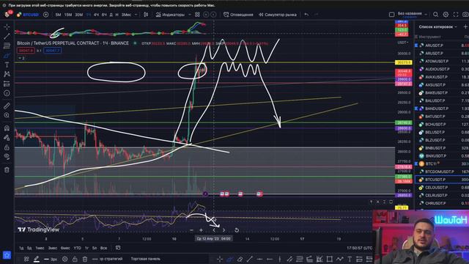Screen dimensions: 469x264
Task: Switch to the 4Ч timeframe
Action: (x=96, y=15)
